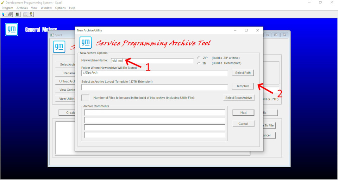This screenshot has width=338, height=180.
Task: Minimize the Development Programming System window
Action: coord(309,2)
